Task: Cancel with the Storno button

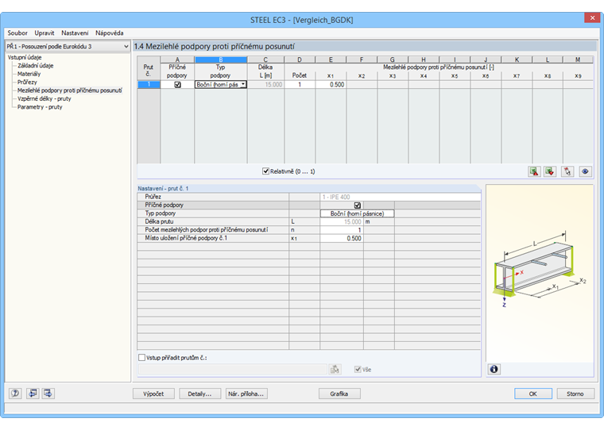Action: (x=575, y=394)
